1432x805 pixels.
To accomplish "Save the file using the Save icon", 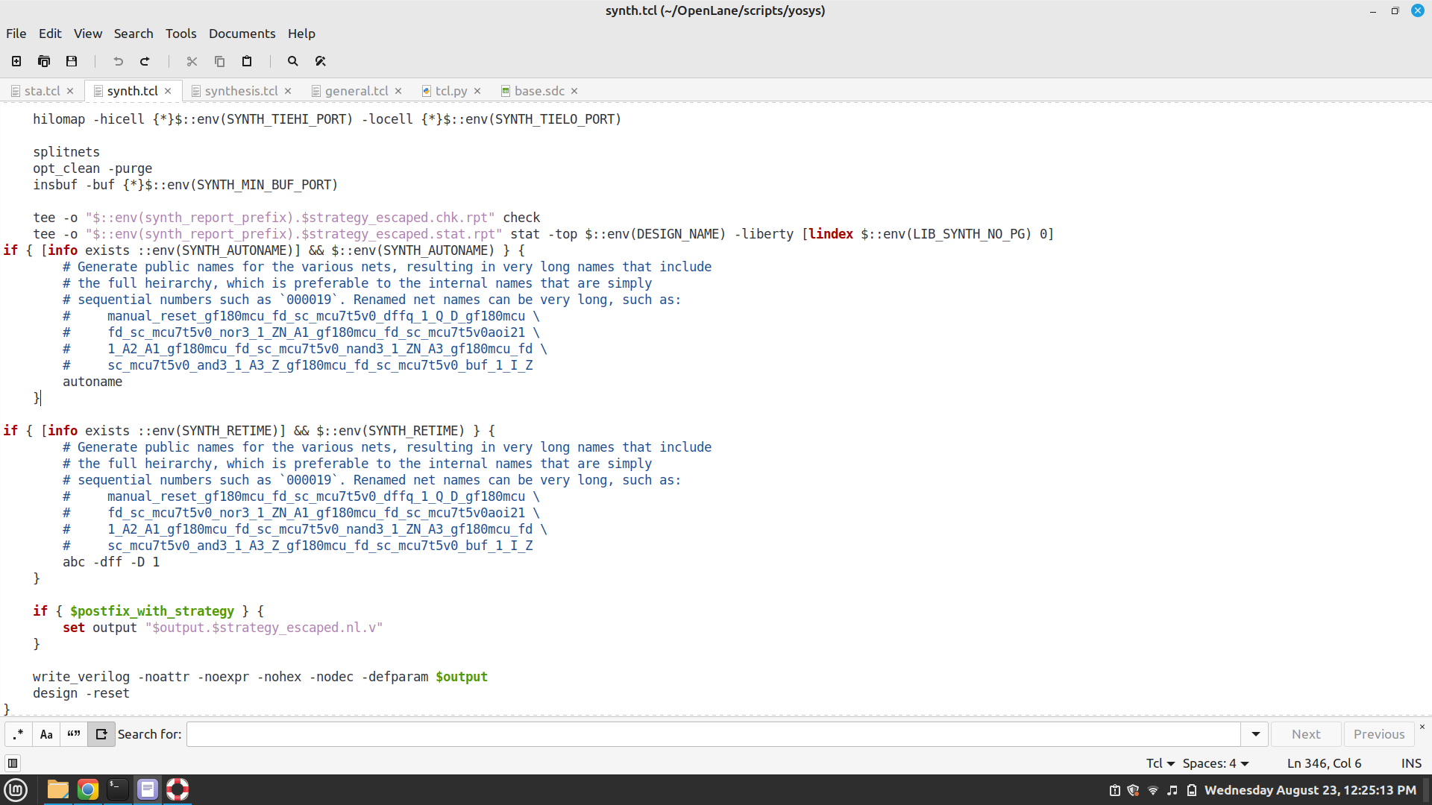I will pyautogui.click(x=71, y=61).
